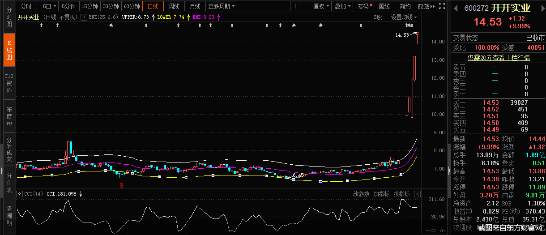Toggle 简约 simple view mode
Viewport: 546px width, 235px height.
coord(405,6)
